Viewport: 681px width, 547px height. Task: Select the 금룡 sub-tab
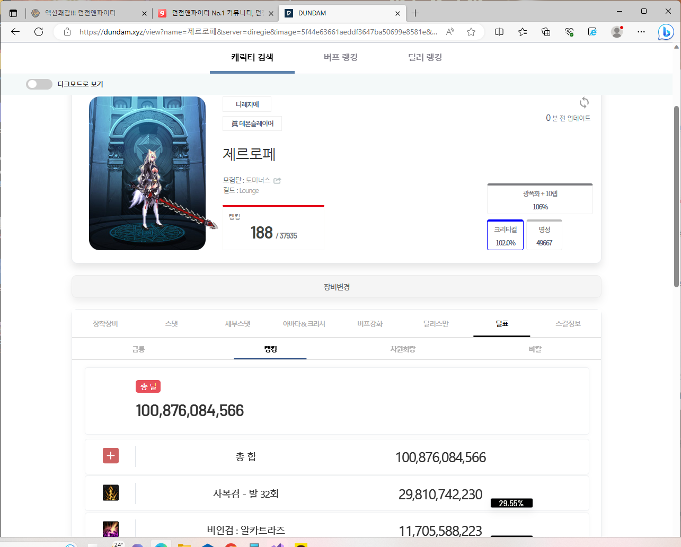point(138,349)
